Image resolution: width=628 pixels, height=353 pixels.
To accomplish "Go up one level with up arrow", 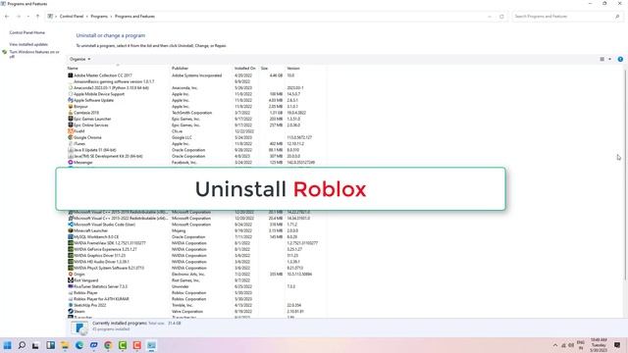I will point(37,17).
